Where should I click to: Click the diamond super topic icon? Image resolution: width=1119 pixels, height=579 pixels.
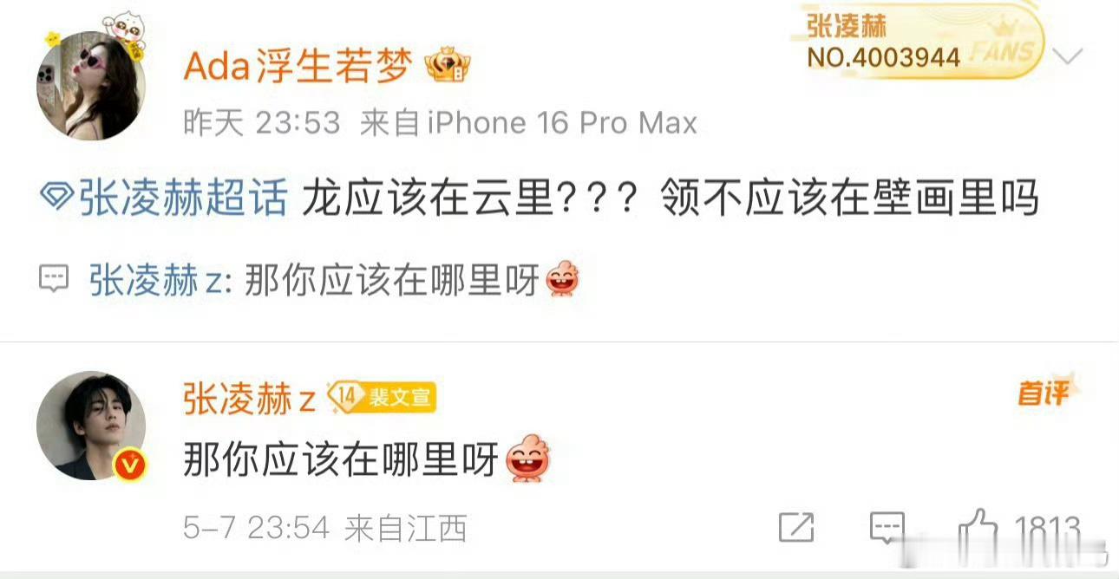[56, 201]
